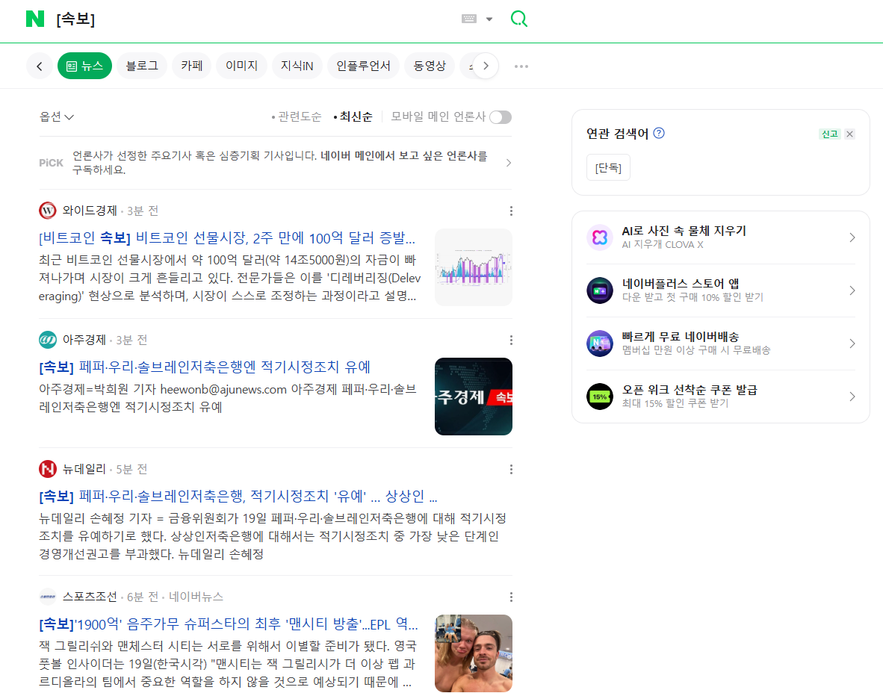This screenshot has width=883, height=693.
Task: Open 빠르게 무료 네이버배송 promotion
Action: click(681, 337)
